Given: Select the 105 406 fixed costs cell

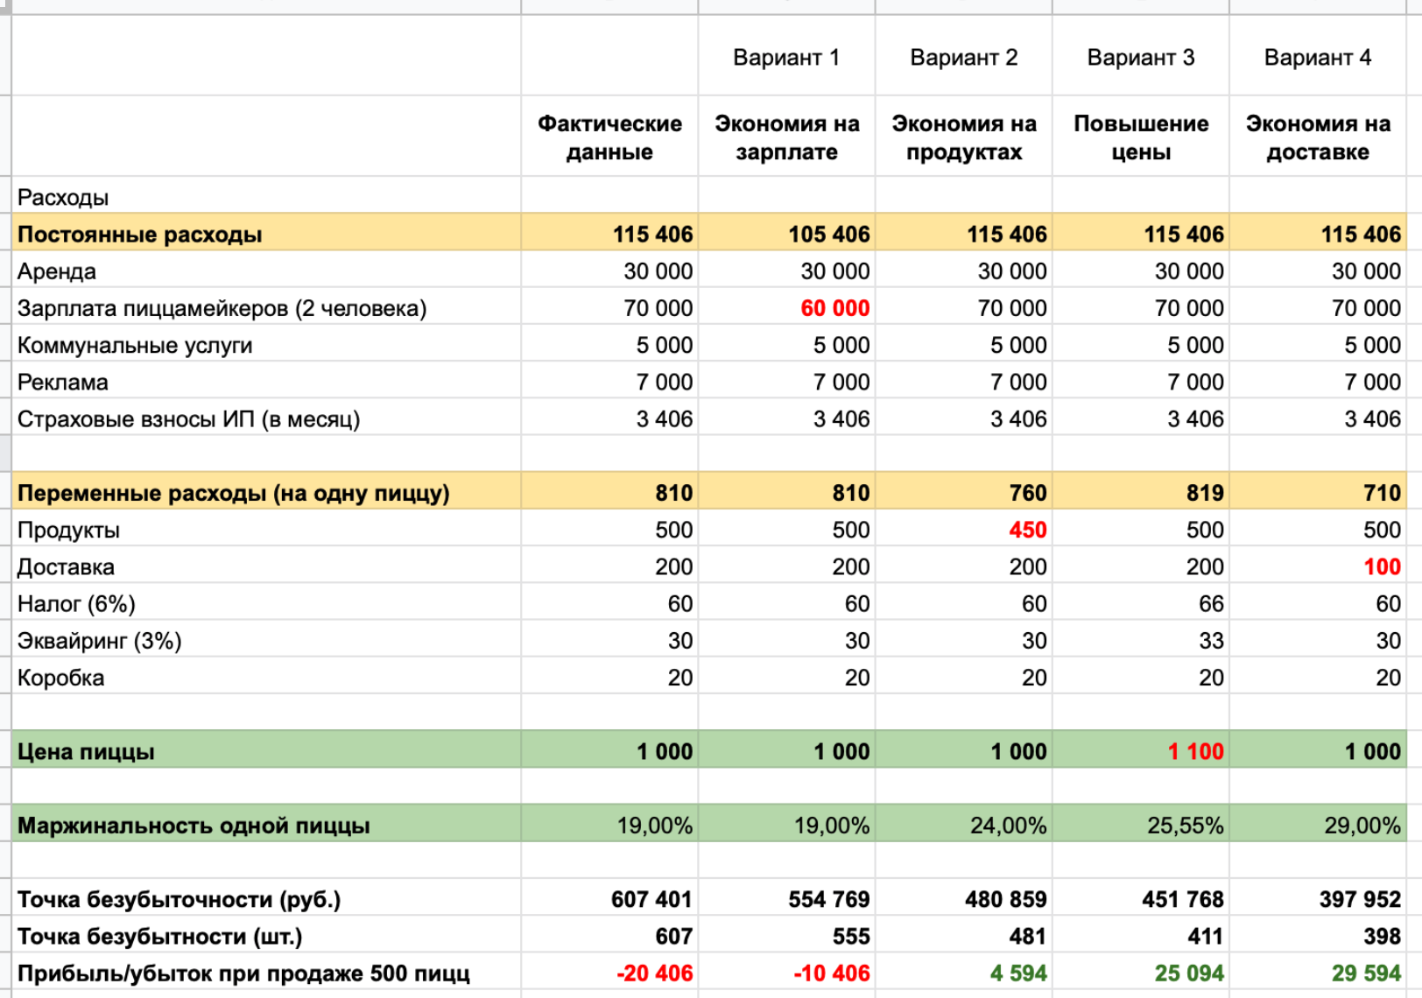Looking at the screenshot, I should coord(828,235).
